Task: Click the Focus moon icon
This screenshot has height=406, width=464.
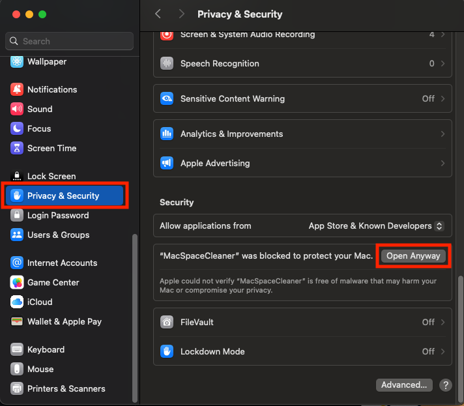Action: (x=17, y=128)
